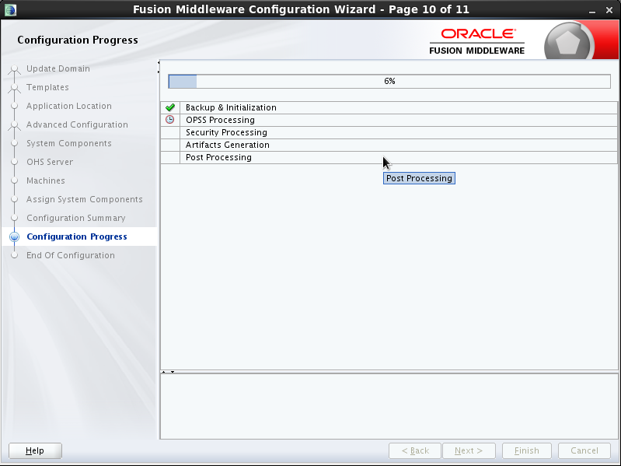
Task: Open the Help button
Action: [x=35, y=450]
